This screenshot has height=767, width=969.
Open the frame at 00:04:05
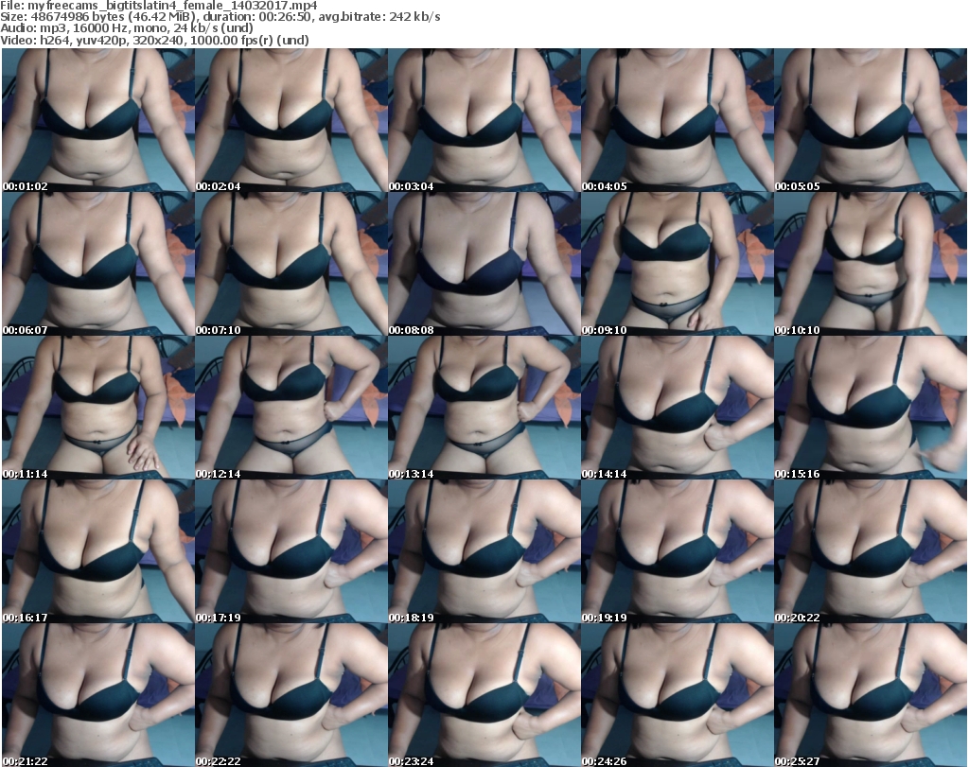[677, 120]
